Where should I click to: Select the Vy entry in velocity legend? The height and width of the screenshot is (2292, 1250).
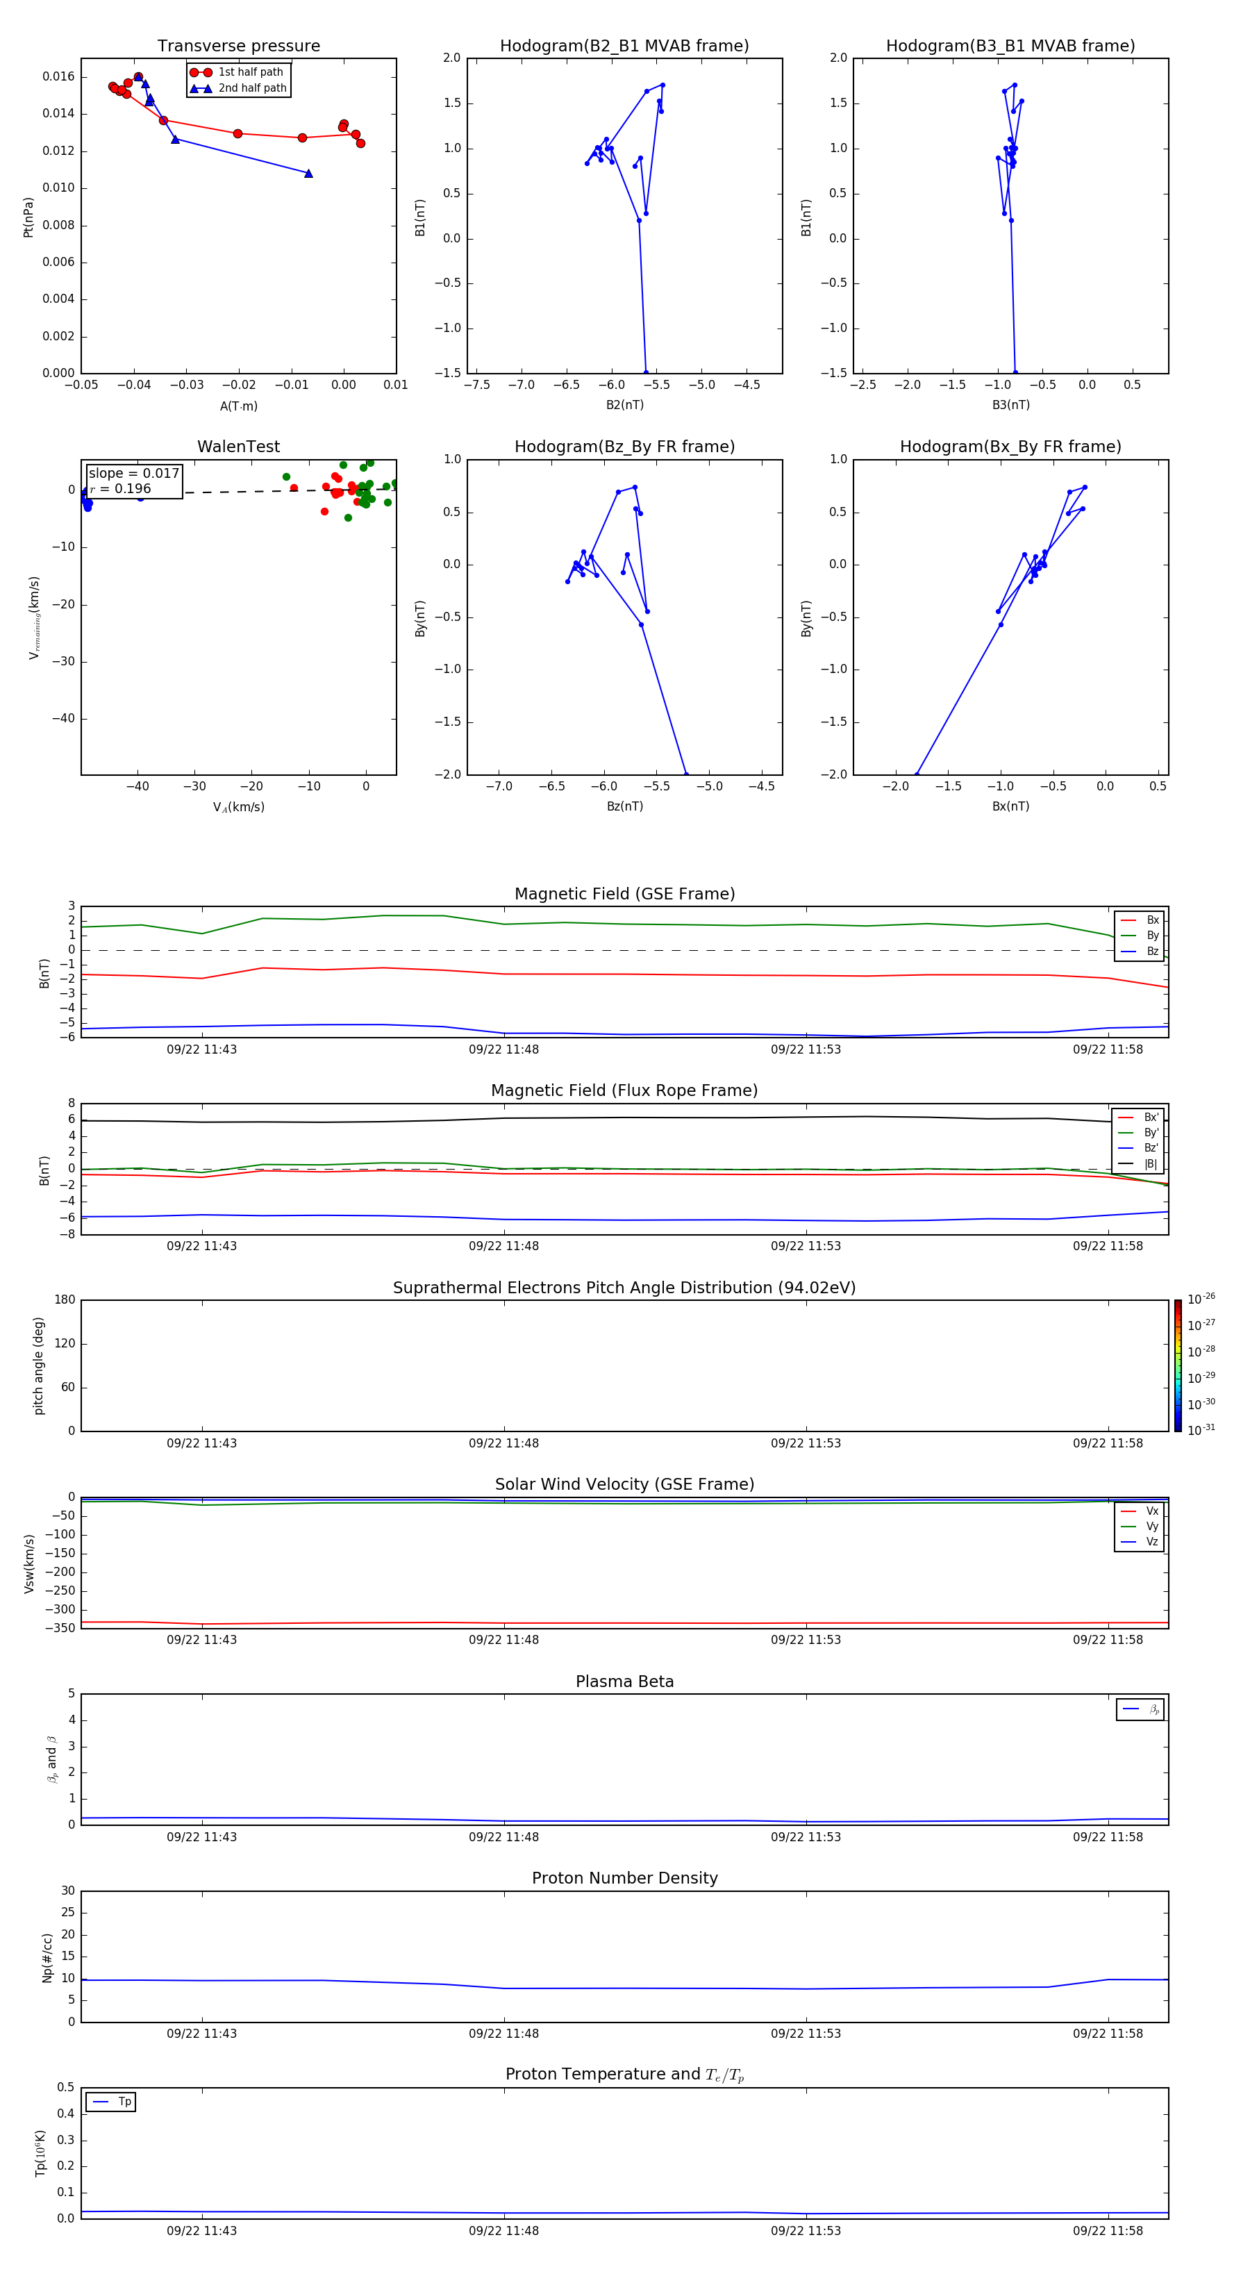click(x=1140, y=1526)
